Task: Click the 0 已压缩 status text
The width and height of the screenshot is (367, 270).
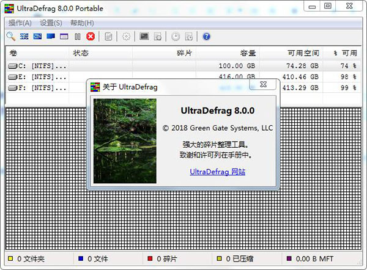Action: (240, 259)
